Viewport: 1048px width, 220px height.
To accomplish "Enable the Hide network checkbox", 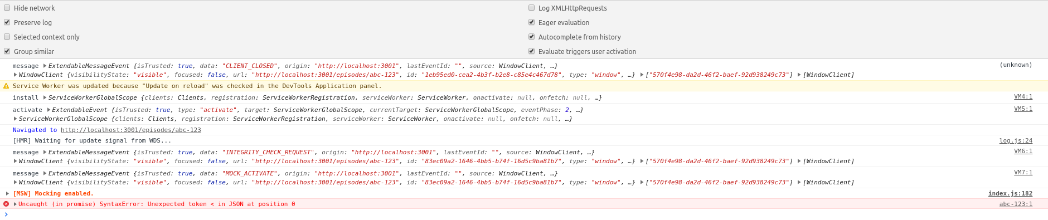I will (x=7, y=8).
